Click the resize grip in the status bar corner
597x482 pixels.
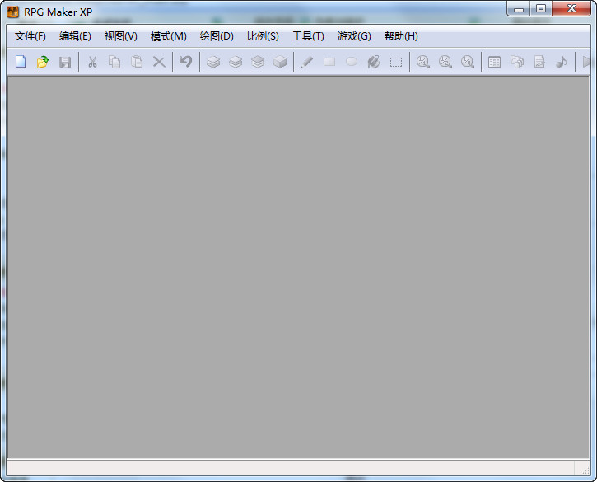[x=585, y=470]
